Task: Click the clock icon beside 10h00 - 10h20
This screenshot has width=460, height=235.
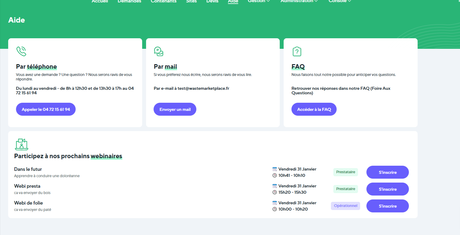Action: click(x=275, y=209)
